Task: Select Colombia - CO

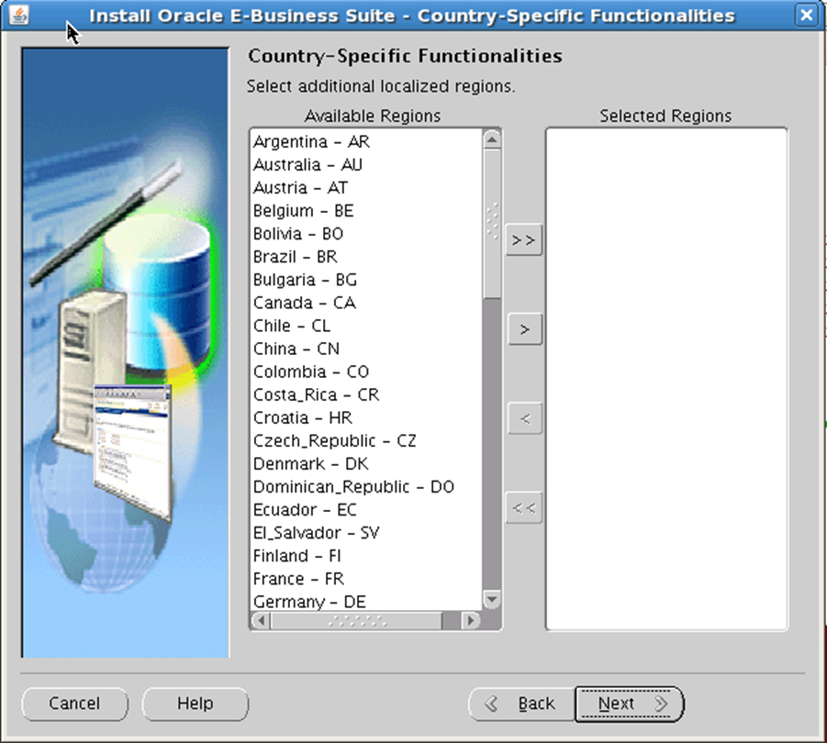Action: [366, 372]
